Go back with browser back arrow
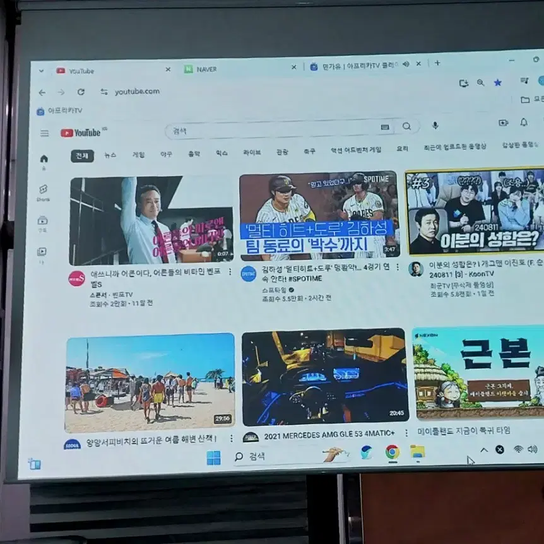The width and height of the screenshot is (544, 544). pos(42,93)
